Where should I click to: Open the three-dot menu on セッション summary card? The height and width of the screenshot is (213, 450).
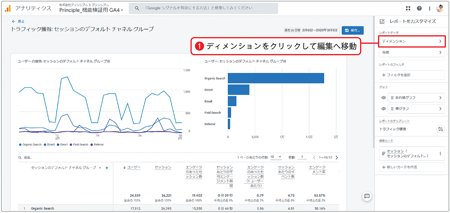point(440,154)
